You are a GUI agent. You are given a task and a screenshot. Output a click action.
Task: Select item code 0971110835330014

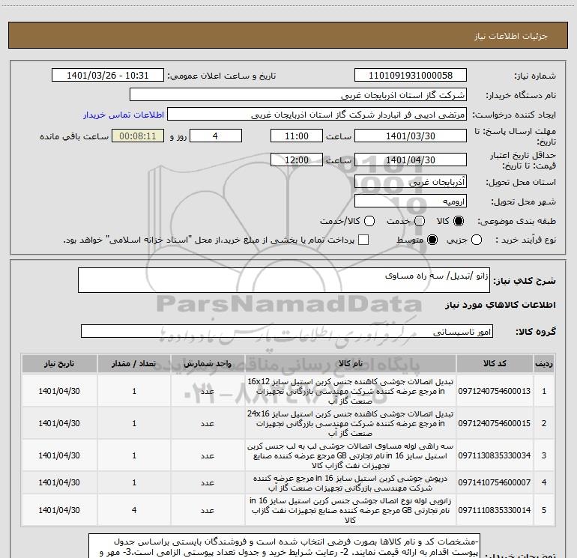coord(495,510)
